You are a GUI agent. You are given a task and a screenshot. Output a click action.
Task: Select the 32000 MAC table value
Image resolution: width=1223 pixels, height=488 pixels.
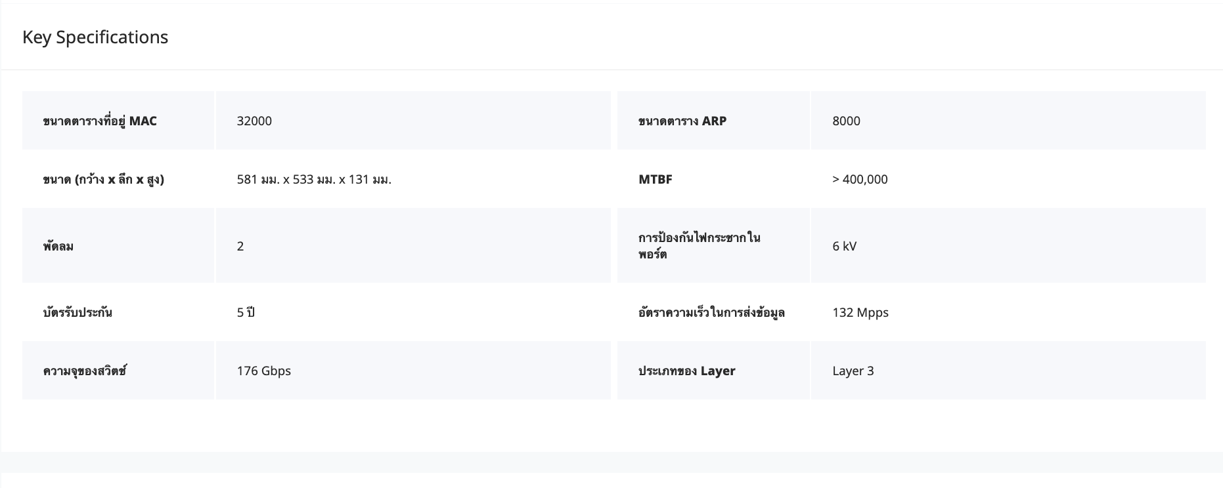(x=254, y=121)
